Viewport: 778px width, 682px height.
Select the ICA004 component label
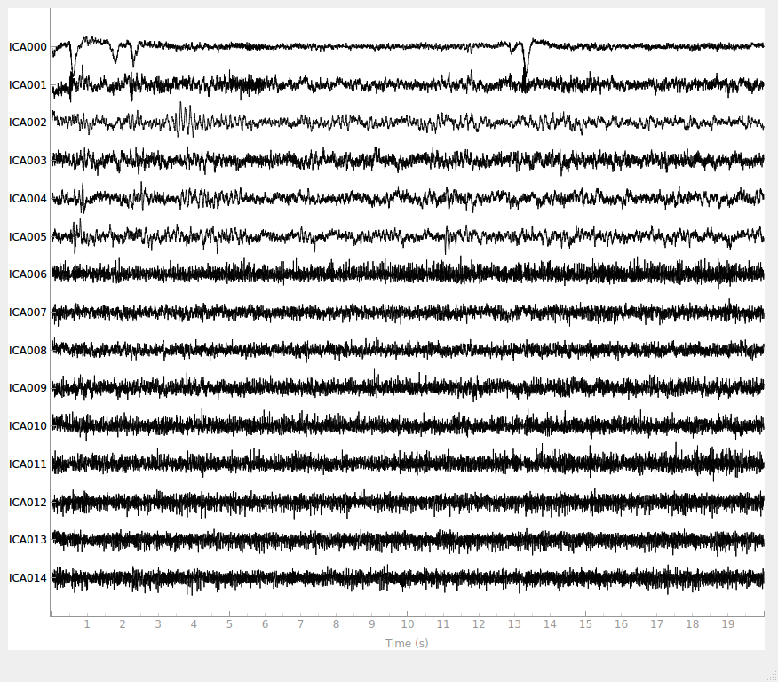click(28, 199)
